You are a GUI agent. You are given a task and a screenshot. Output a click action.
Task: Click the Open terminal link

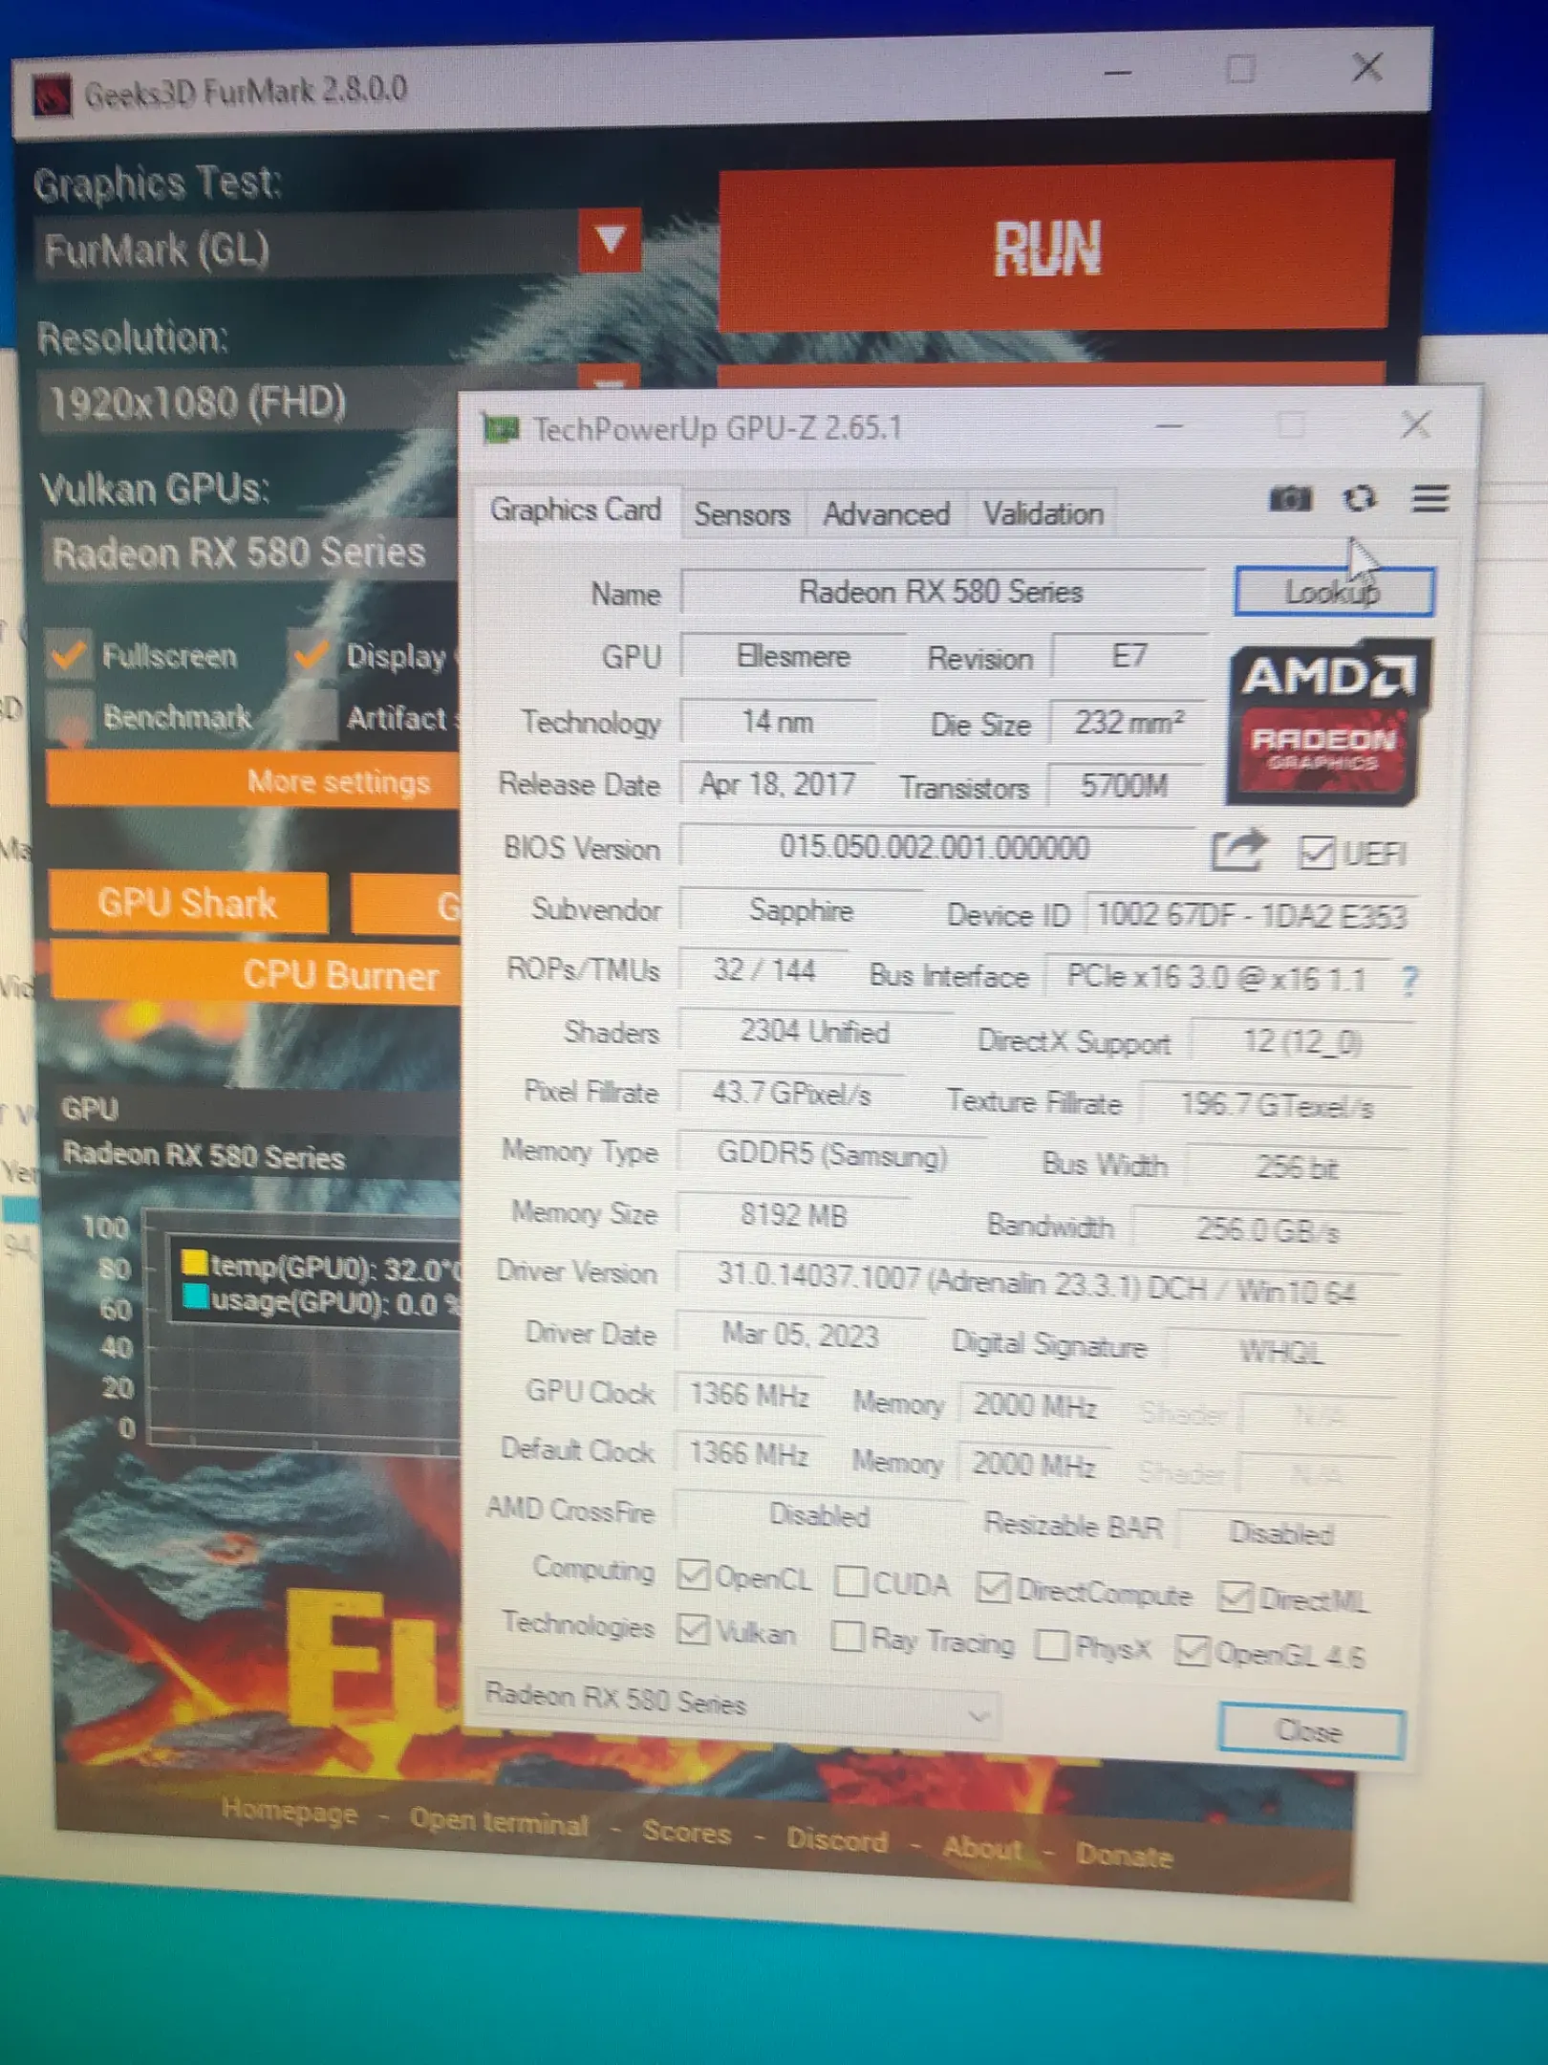coord(499,1821)
